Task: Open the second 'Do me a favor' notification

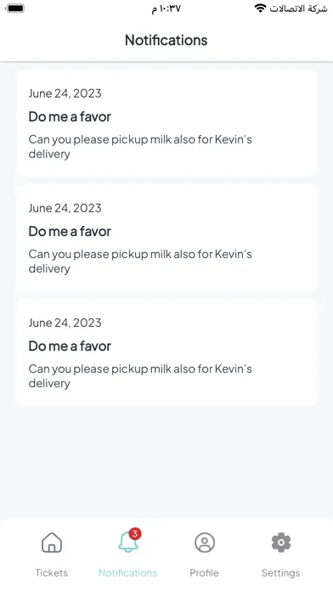Action: coord(166,238)
